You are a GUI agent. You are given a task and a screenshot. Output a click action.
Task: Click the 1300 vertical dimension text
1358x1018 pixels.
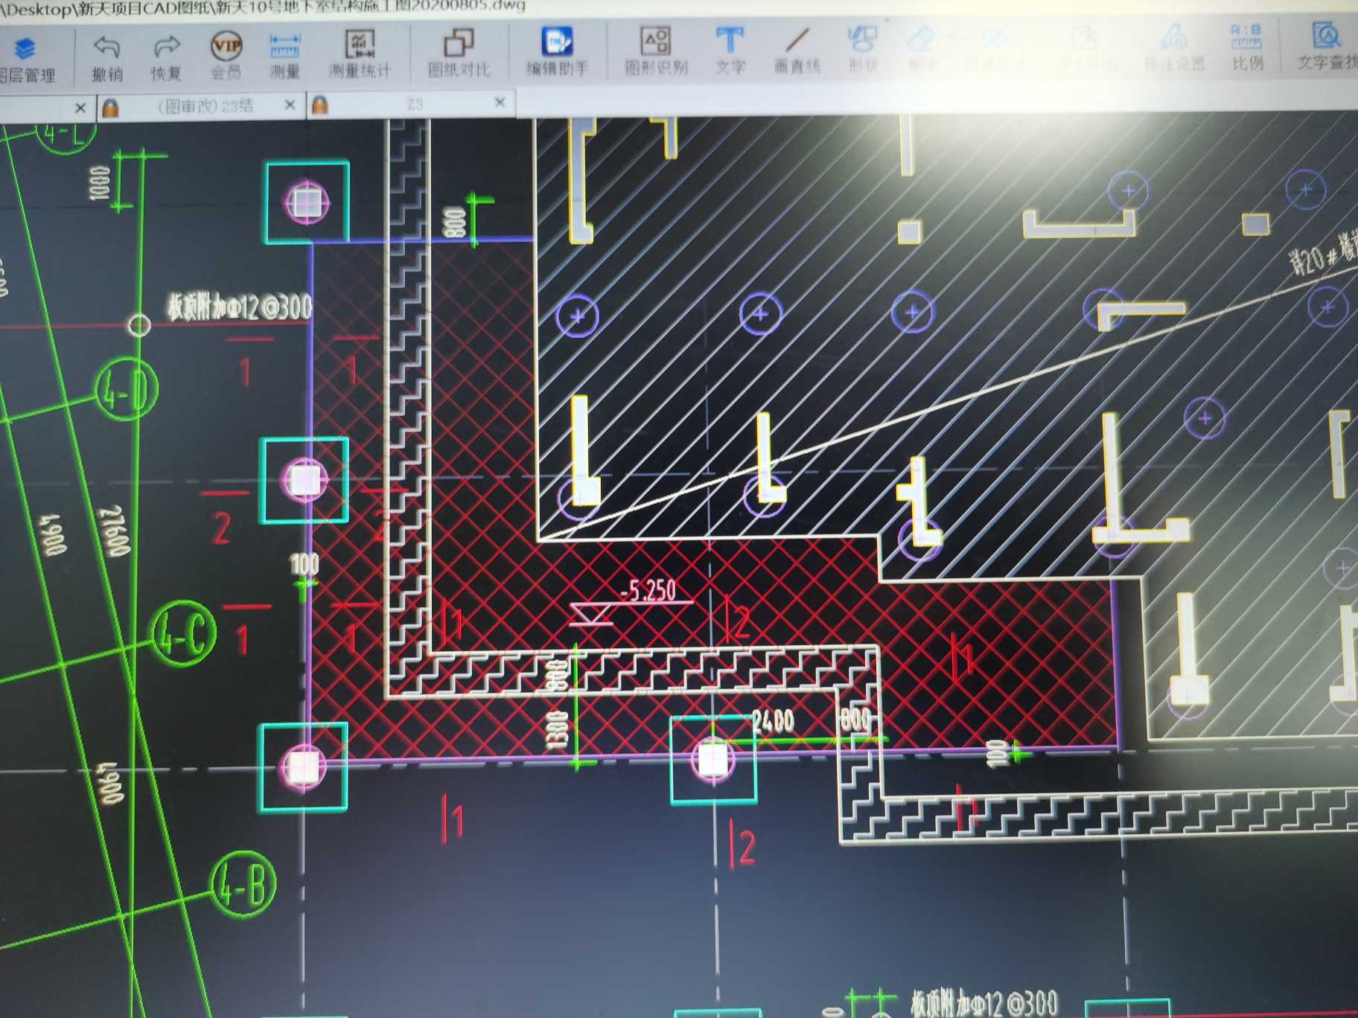coord(558,729)
